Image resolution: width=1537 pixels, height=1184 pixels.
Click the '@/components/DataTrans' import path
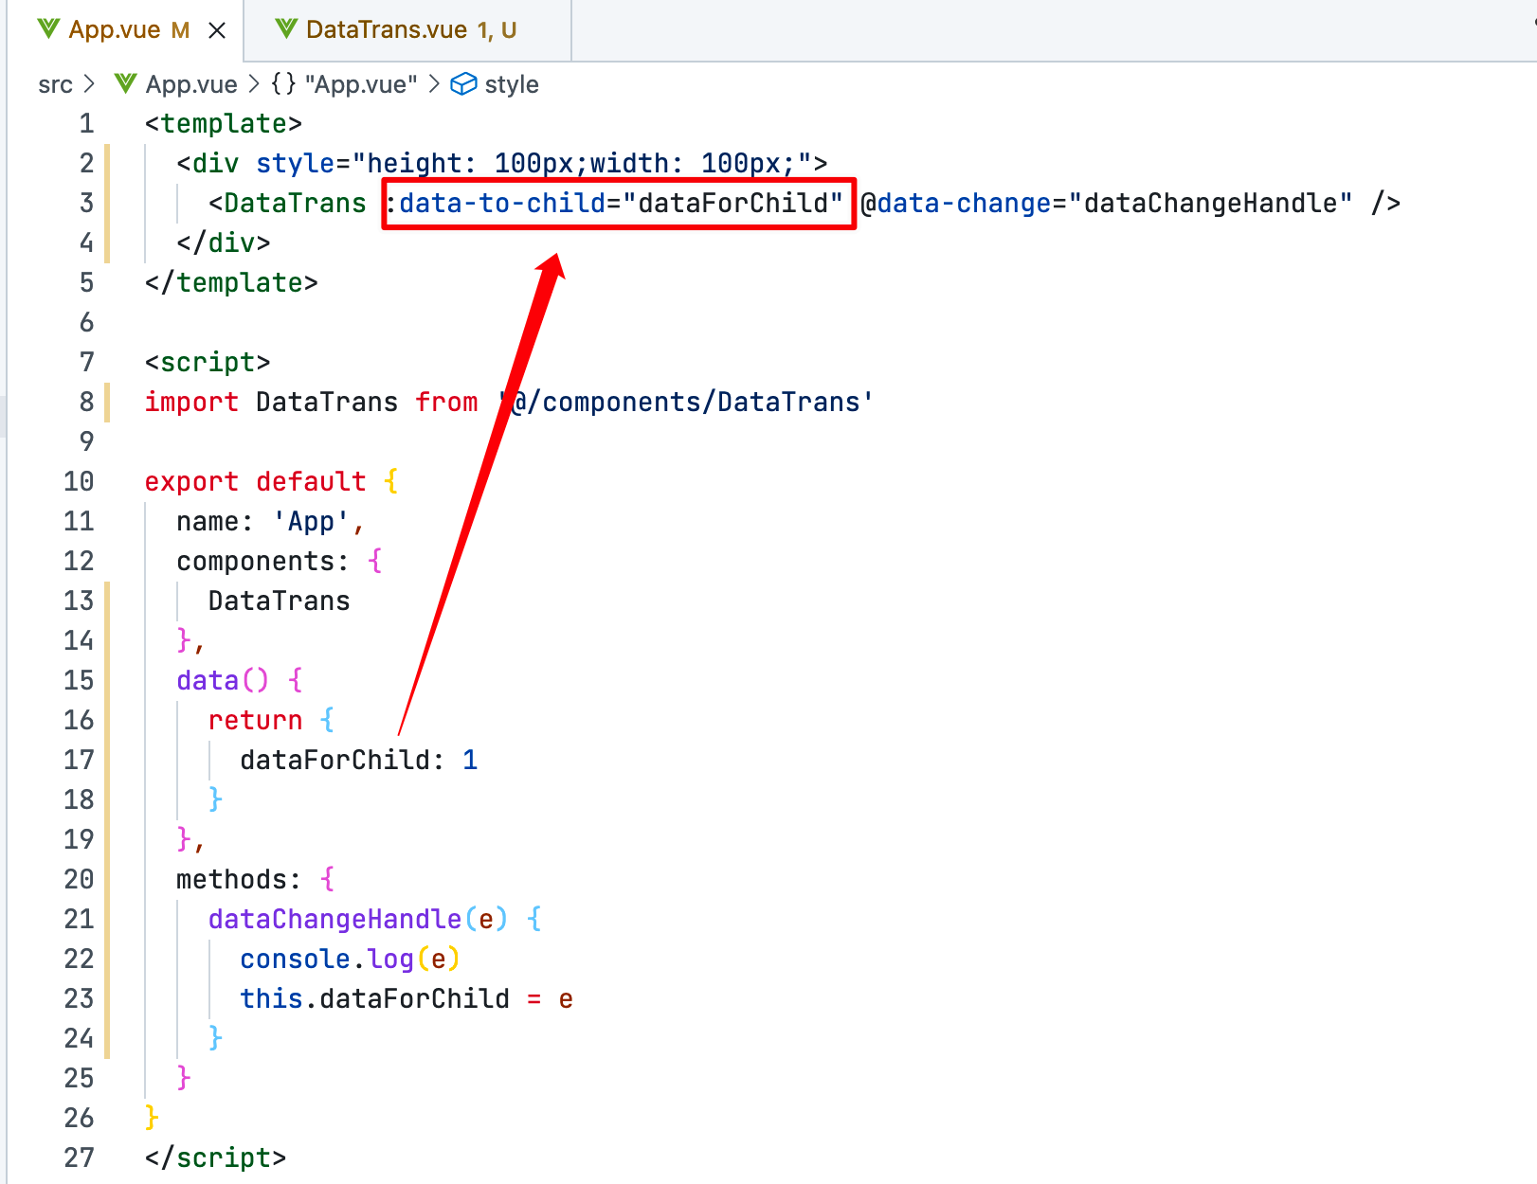[685, 403]
